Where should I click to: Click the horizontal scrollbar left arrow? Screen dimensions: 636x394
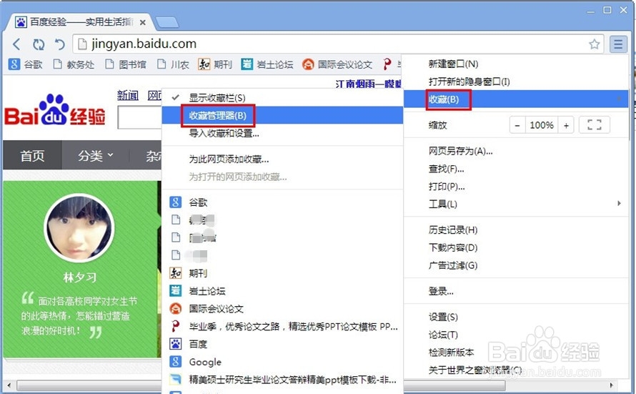(9, 385)
